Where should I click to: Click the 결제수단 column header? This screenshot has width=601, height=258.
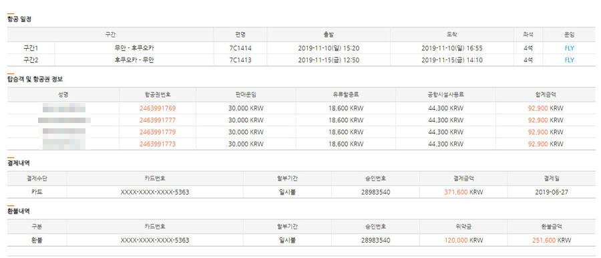(37, 178)
